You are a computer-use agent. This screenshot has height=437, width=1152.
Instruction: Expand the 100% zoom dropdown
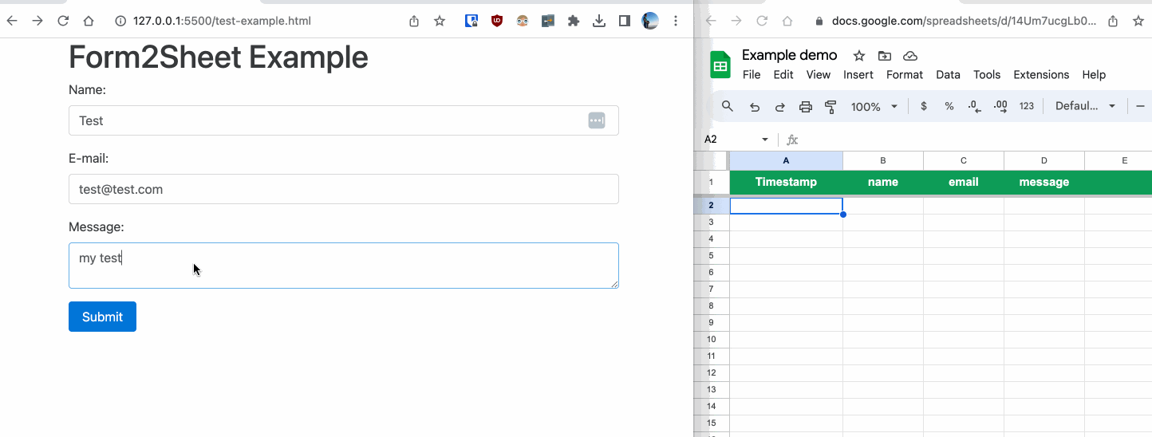click(x=874, y=106)
